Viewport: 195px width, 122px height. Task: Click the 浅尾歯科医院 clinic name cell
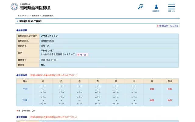click(x=47, y=41)
